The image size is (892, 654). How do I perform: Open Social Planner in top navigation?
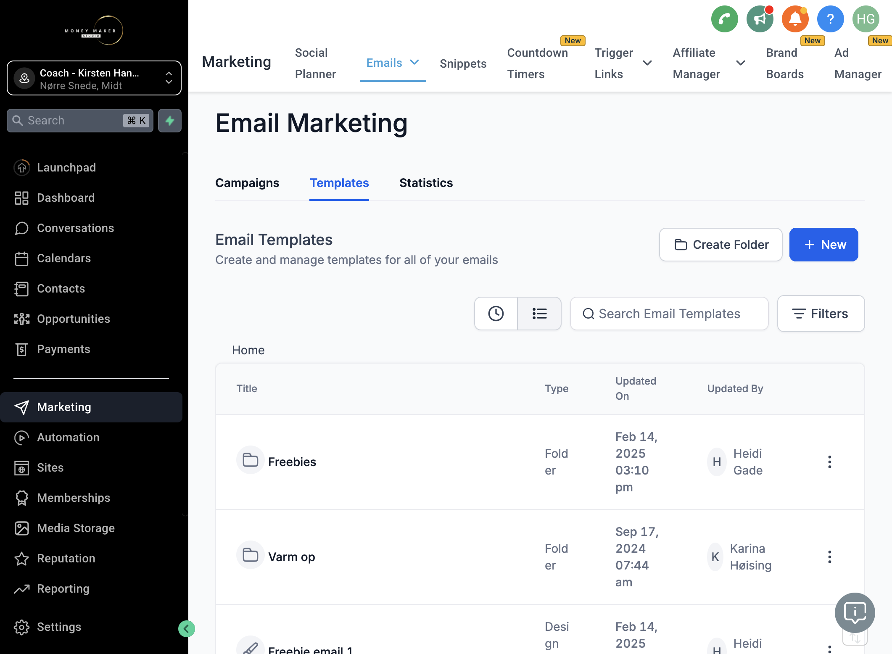pos(315,63)
